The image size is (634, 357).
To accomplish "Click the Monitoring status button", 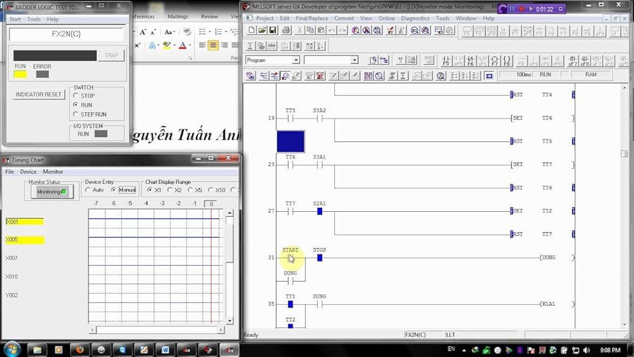I will (x=51, y=191).
